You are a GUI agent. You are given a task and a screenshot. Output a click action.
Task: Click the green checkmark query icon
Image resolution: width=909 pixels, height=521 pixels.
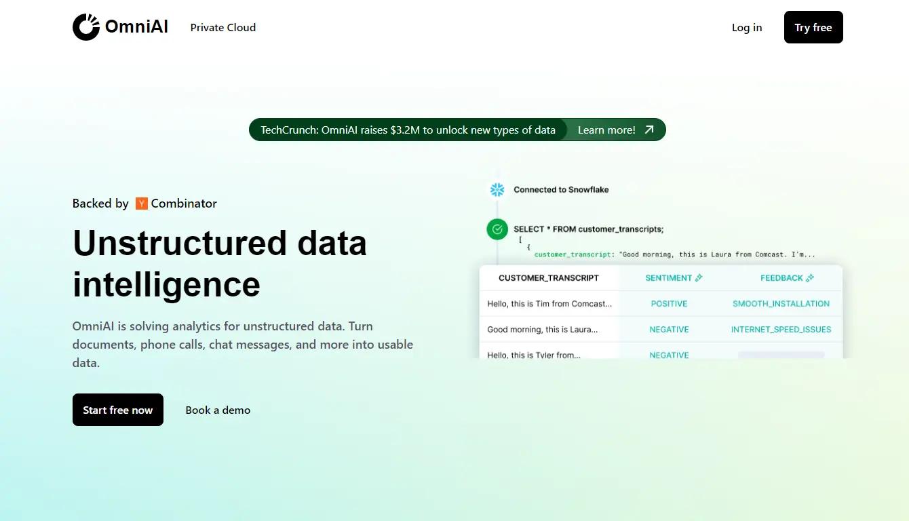click(497, 229)
